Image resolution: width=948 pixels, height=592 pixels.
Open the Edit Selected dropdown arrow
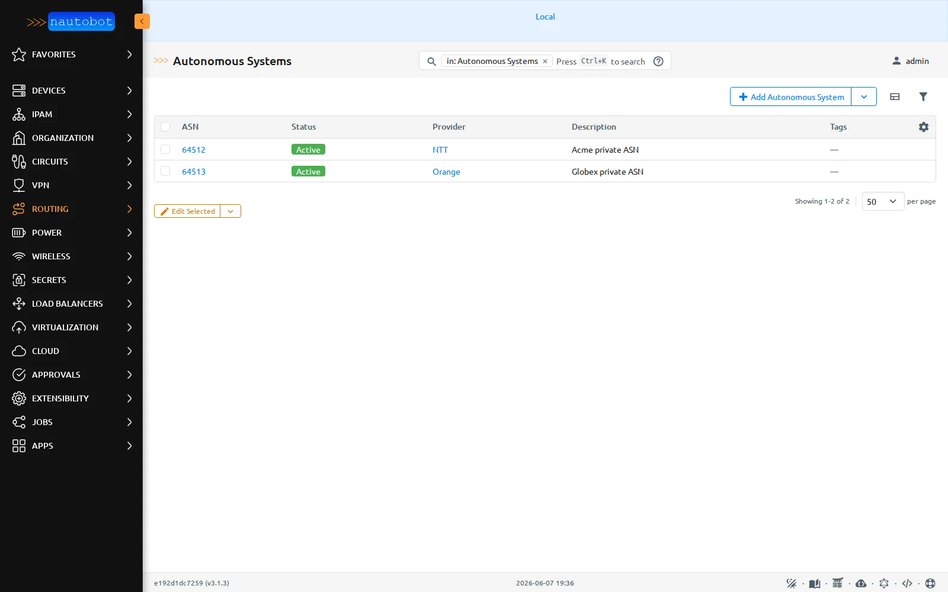point(230,211)
